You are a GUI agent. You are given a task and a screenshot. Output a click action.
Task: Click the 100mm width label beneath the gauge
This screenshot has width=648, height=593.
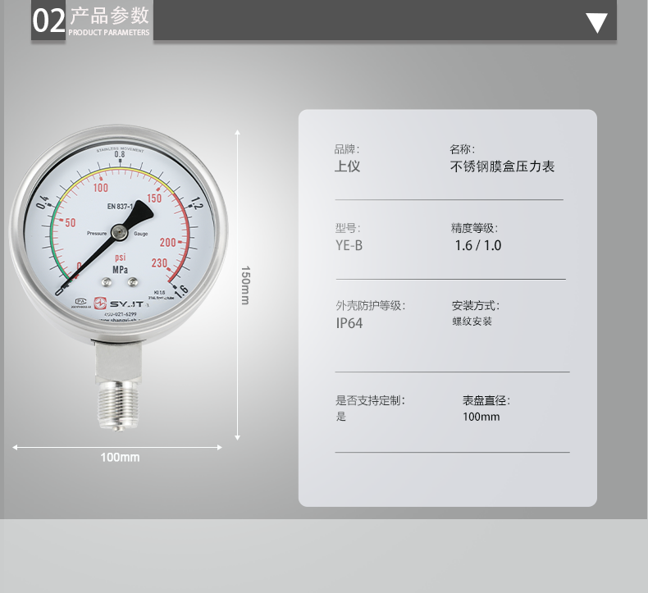120,457
